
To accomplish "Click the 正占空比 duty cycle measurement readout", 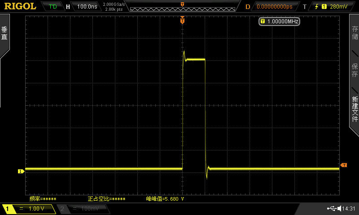I will click(x=106, y=199).
